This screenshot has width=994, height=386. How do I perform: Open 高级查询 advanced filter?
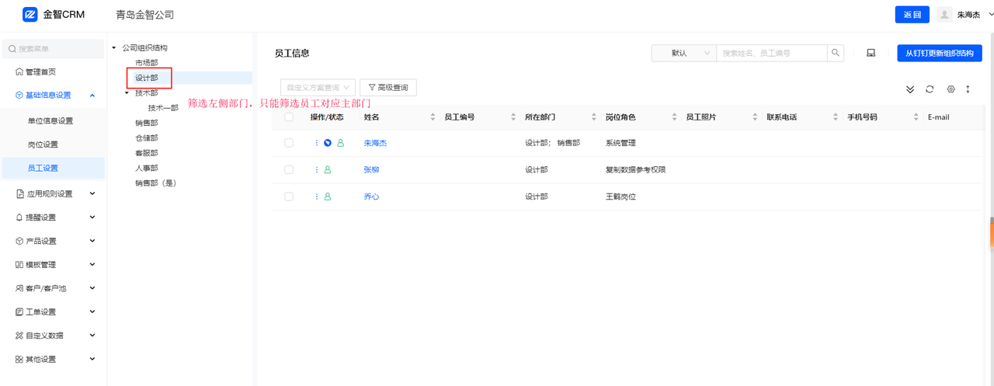pyautogui.click(x=388, y=88)
